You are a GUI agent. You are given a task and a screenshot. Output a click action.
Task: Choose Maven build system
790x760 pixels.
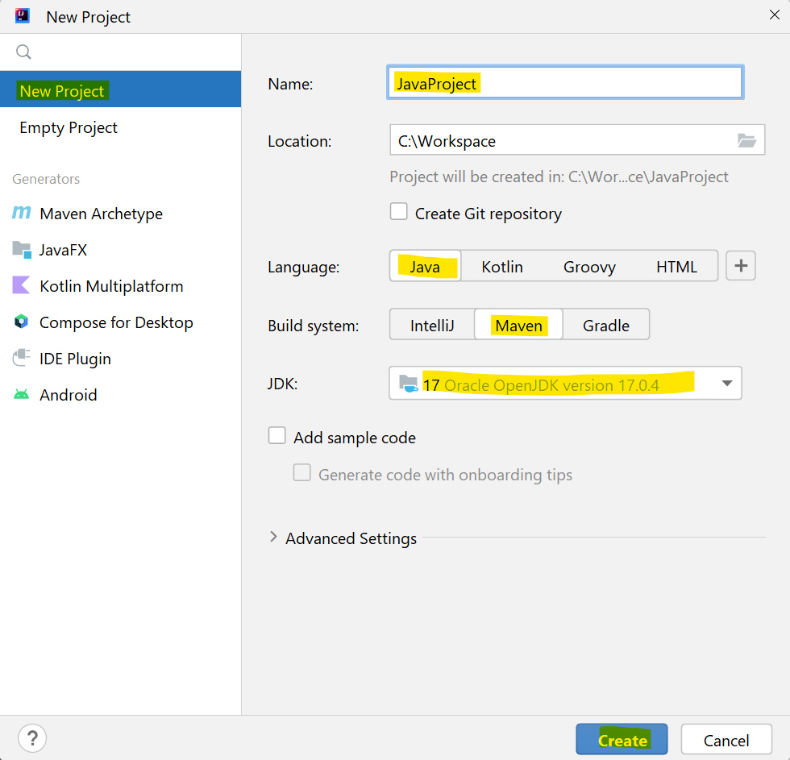coord(518,325)
